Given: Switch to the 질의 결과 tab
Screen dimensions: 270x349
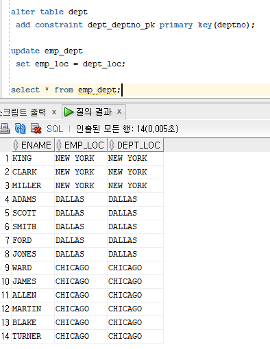Looking at the screenshot, I should coord(94,112).
